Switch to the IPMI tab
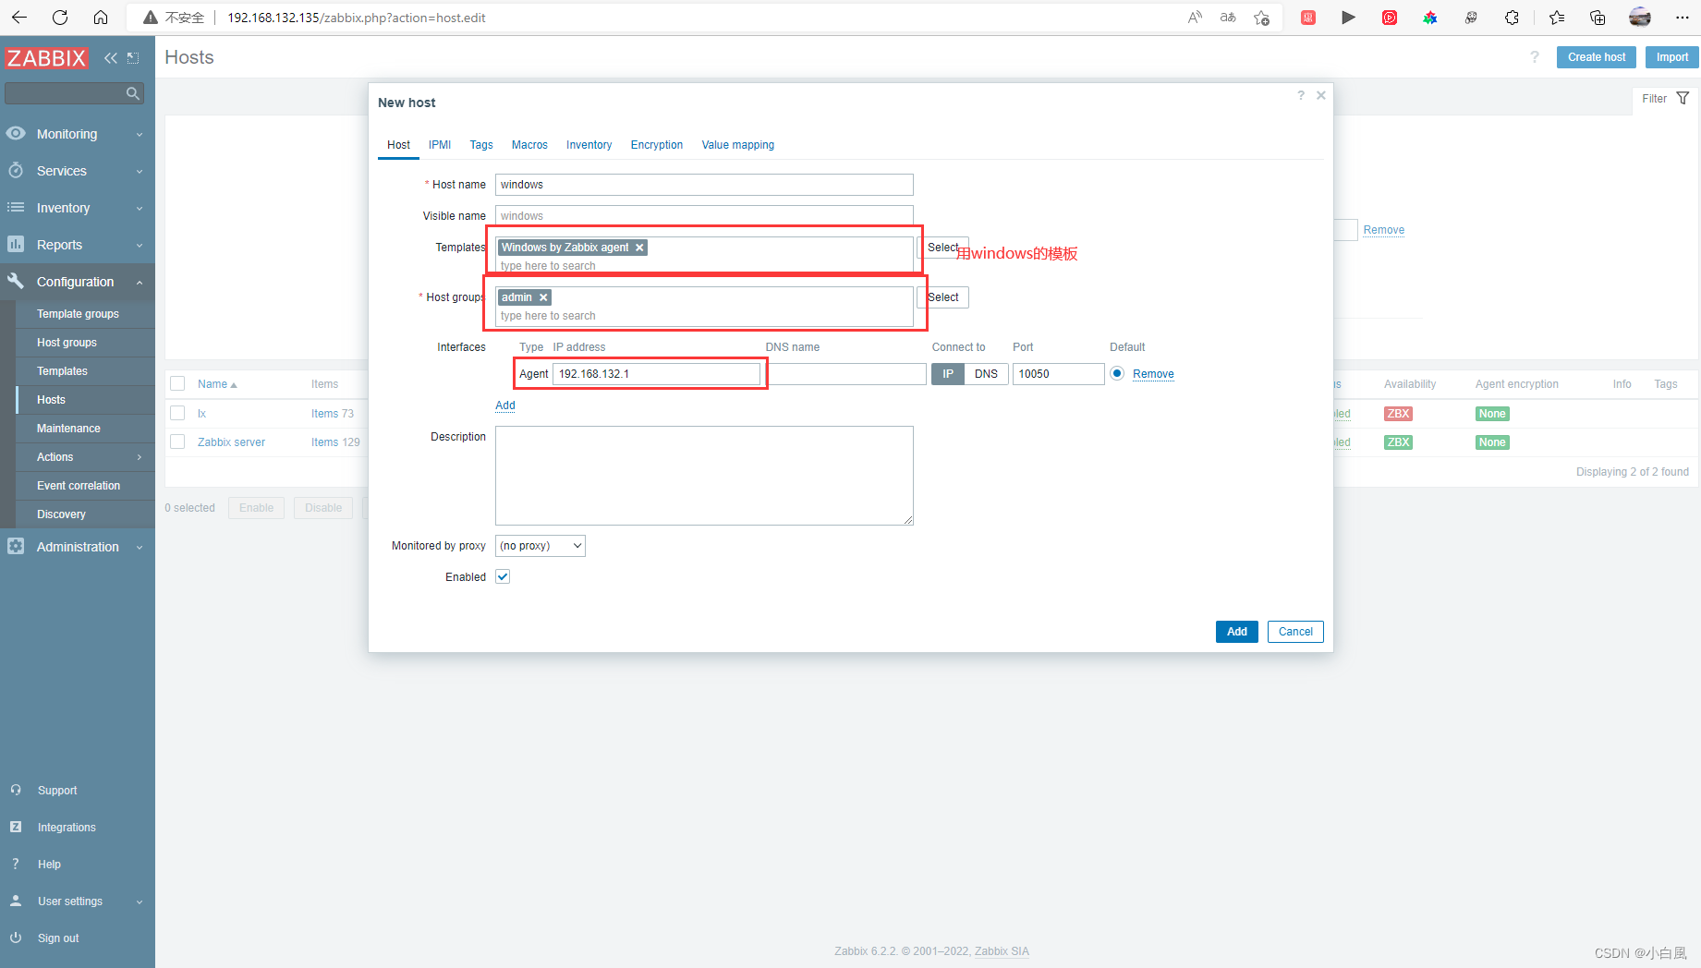The width and height of the screenshot is (1701, 968). 440,145
